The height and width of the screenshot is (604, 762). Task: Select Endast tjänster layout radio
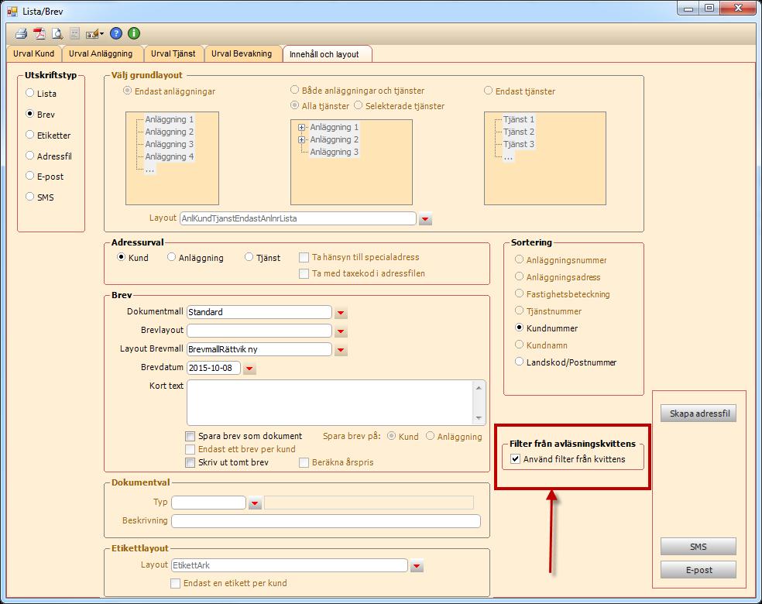[489, 91]
